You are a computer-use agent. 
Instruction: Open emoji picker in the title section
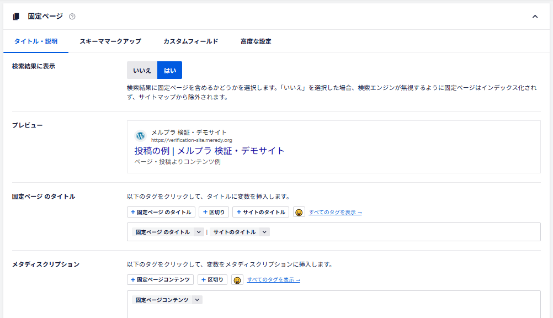point(299,212)
